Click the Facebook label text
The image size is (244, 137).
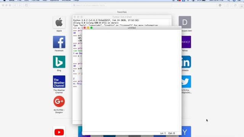click(59, 51)
